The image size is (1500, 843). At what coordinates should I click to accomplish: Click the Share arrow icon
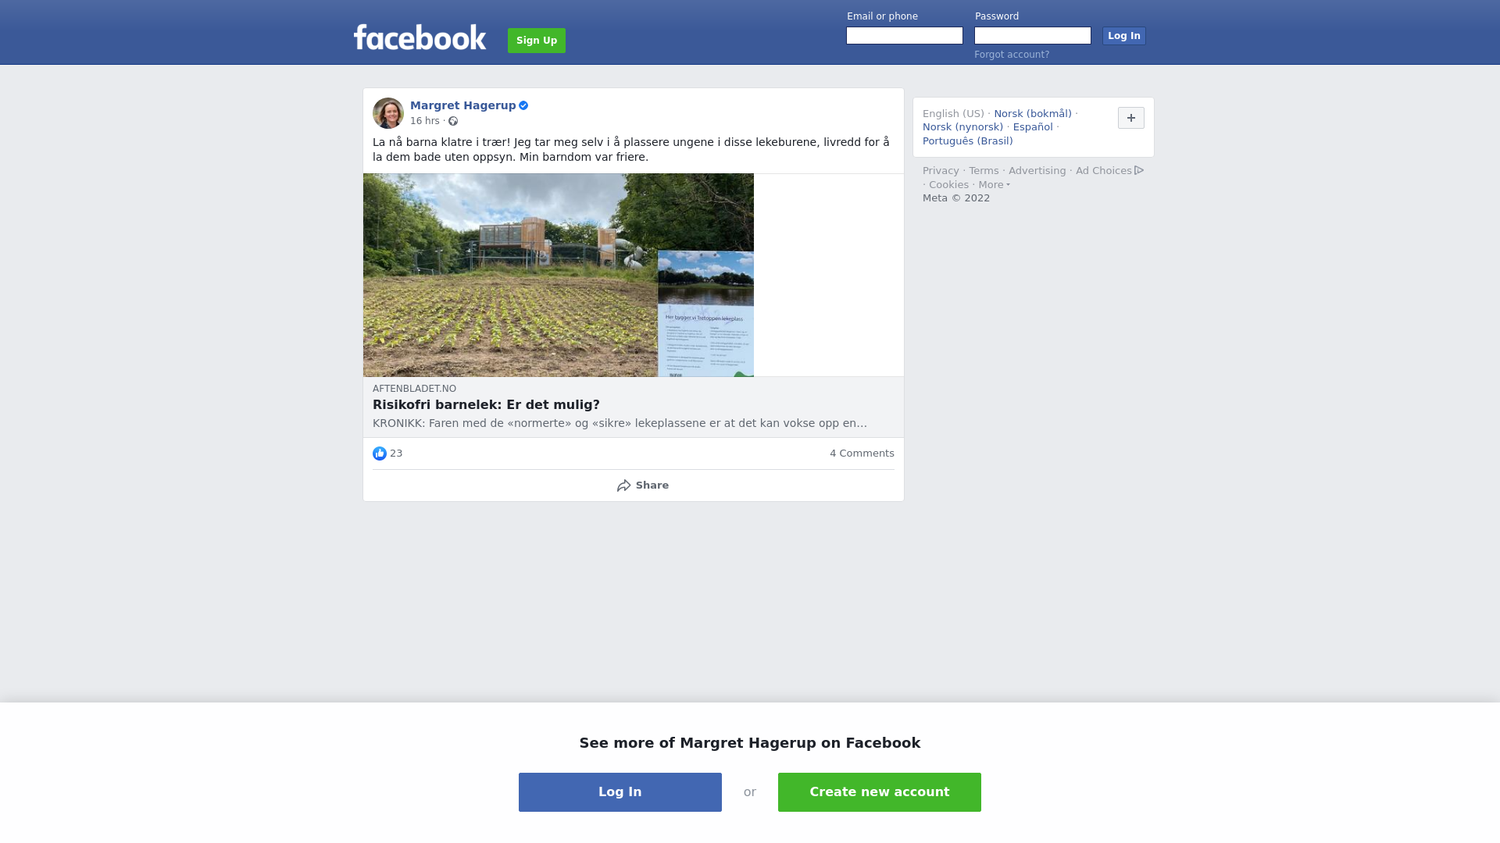(623, 486)
